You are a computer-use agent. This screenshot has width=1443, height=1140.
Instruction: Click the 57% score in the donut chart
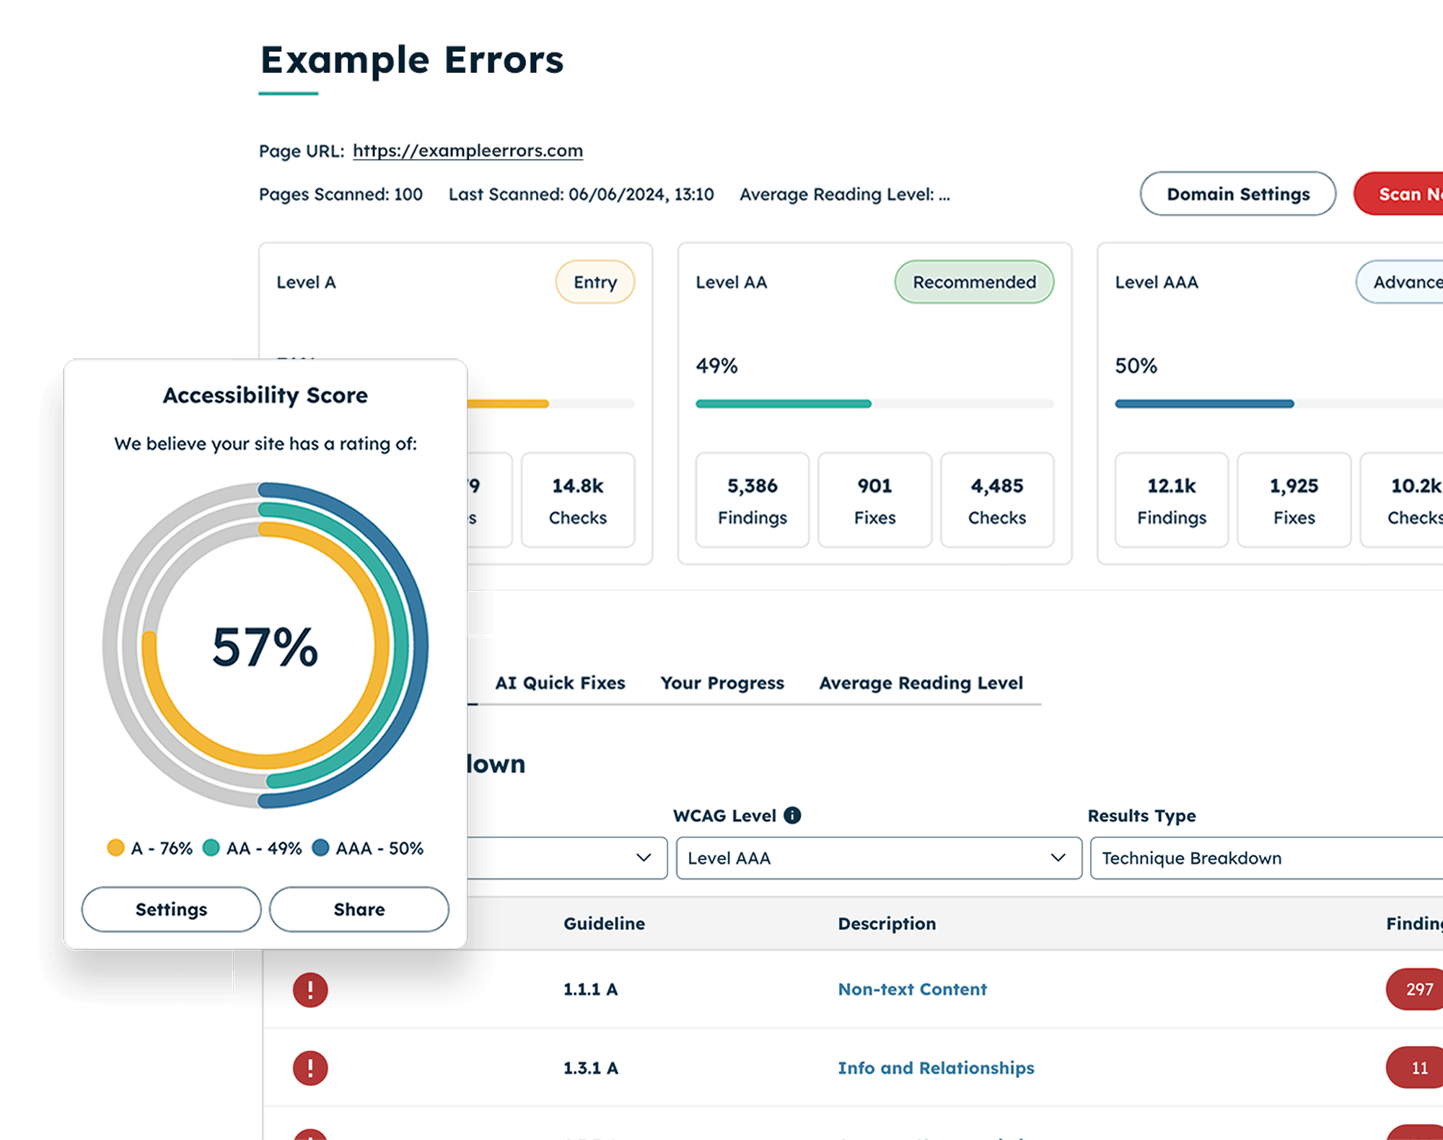tap(265, 646)
